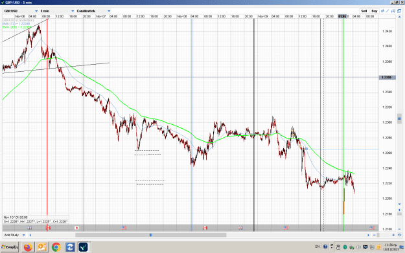Open Google Chrome from the taskbar
Image resolution: width=405 pixels, height=253 pixels.
tap(56, 247)
